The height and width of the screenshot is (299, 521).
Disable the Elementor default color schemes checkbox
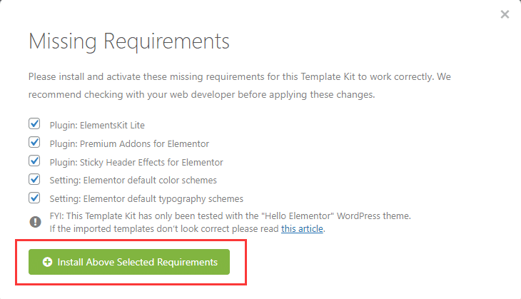click(34, 180)
